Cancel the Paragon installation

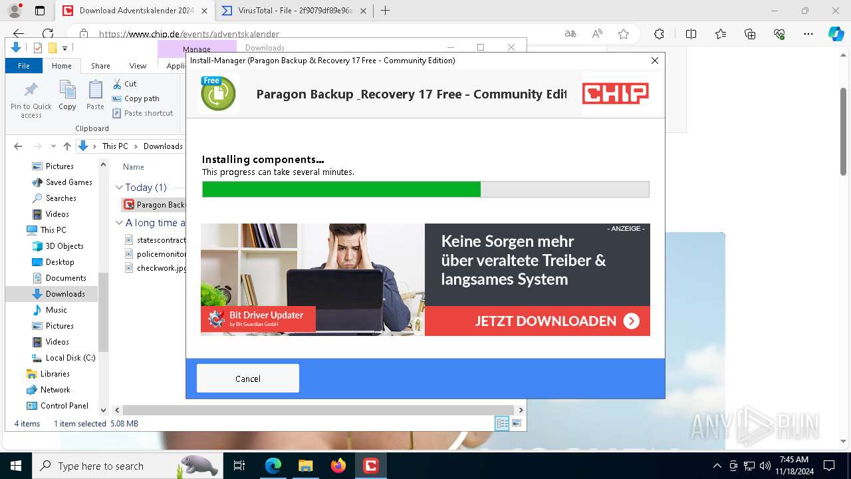(248, 379)
